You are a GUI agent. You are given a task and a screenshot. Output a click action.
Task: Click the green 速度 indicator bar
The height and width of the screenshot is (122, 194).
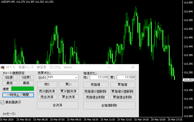(x=23, y=89)
